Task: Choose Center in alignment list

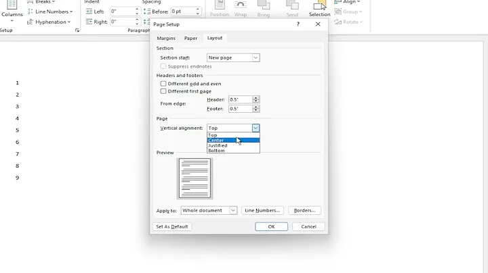Action: pyautogui.click(x=233, y=141)
